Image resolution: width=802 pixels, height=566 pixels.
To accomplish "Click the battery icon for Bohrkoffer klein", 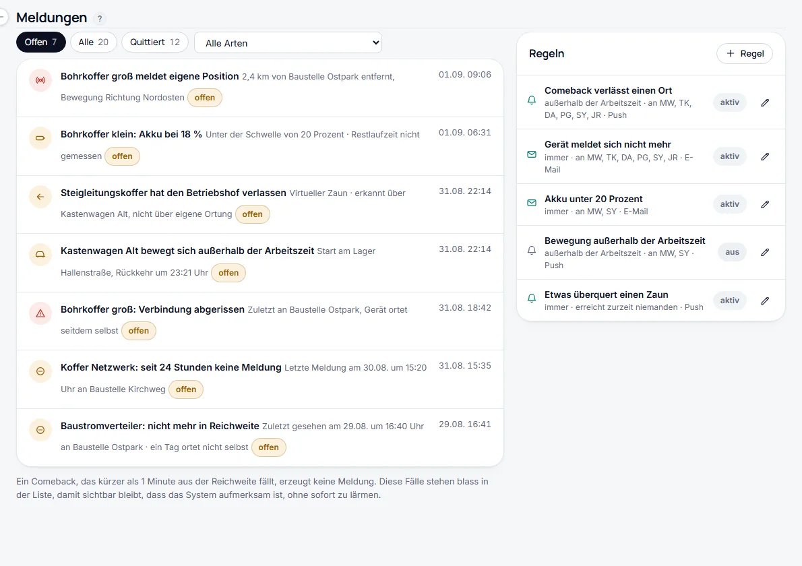I will tap(40, 138).
